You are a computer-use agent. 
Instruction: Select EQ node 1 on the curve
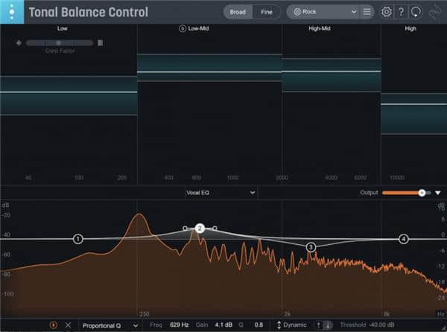[x=78, y=239]
